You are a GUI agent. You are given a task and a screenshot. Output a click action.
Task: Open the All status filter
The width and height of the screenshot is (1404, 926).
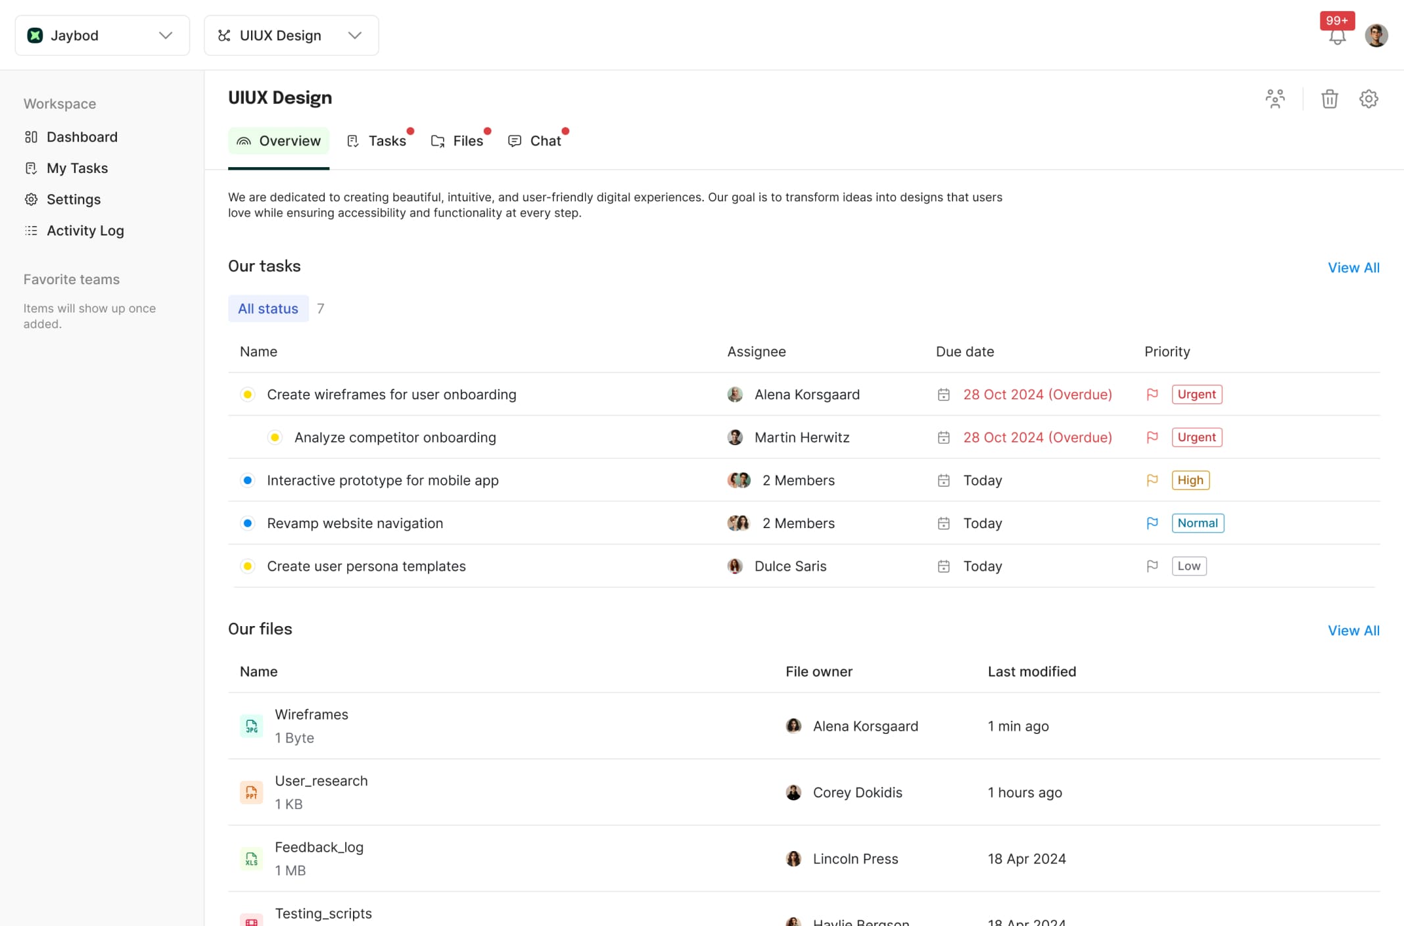click(268, 308)
